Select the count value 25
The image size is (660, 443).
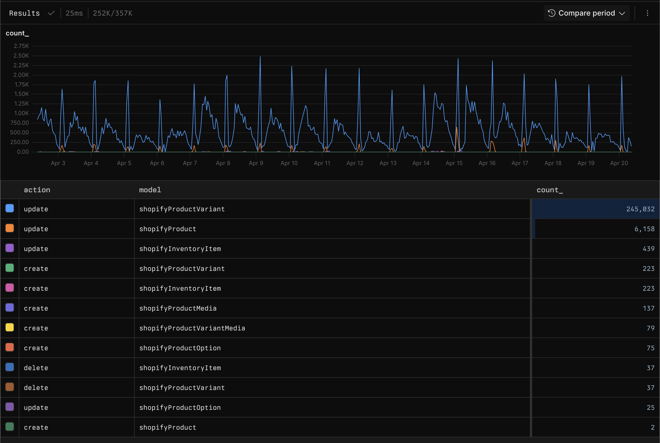651,408
